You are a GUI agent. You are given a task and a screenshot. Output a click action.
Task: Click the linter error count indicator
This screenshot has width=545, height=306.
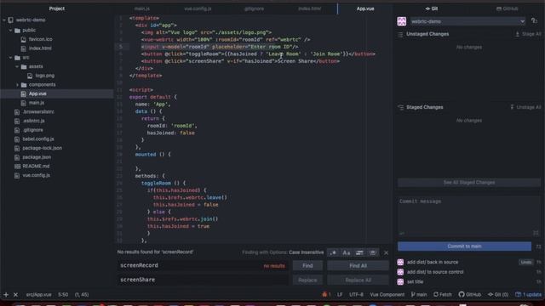(x=326, y=295)
